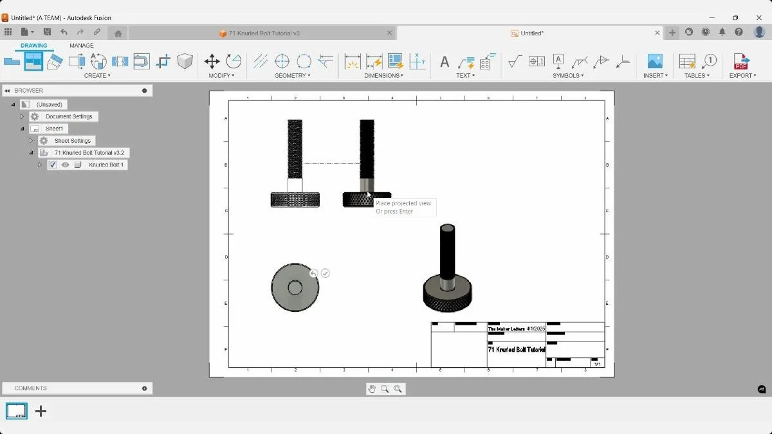The image size is (772, 434).
Task: Close the Untitled* document tab
Action: tap(657, 33)
